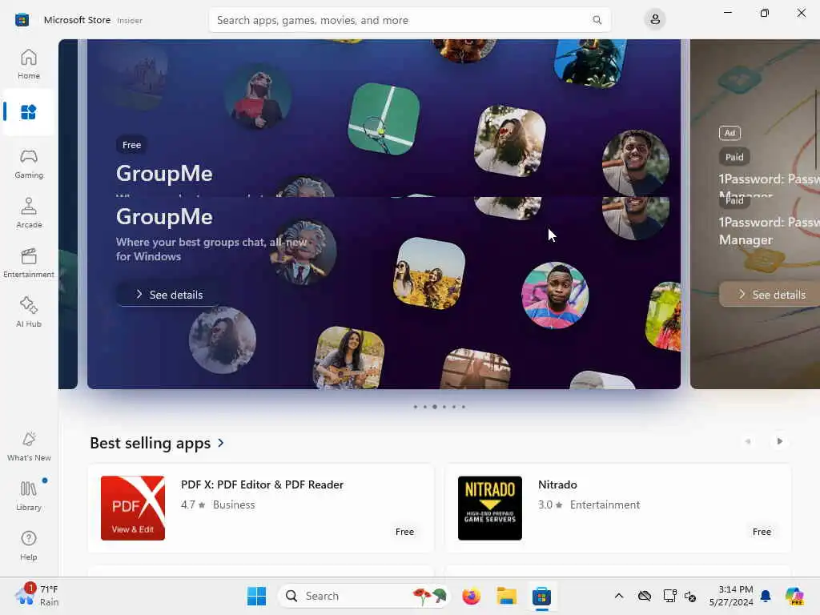Launch Firefox from the taskbar
Screen dimensions: 820x615
pos(471,596)
